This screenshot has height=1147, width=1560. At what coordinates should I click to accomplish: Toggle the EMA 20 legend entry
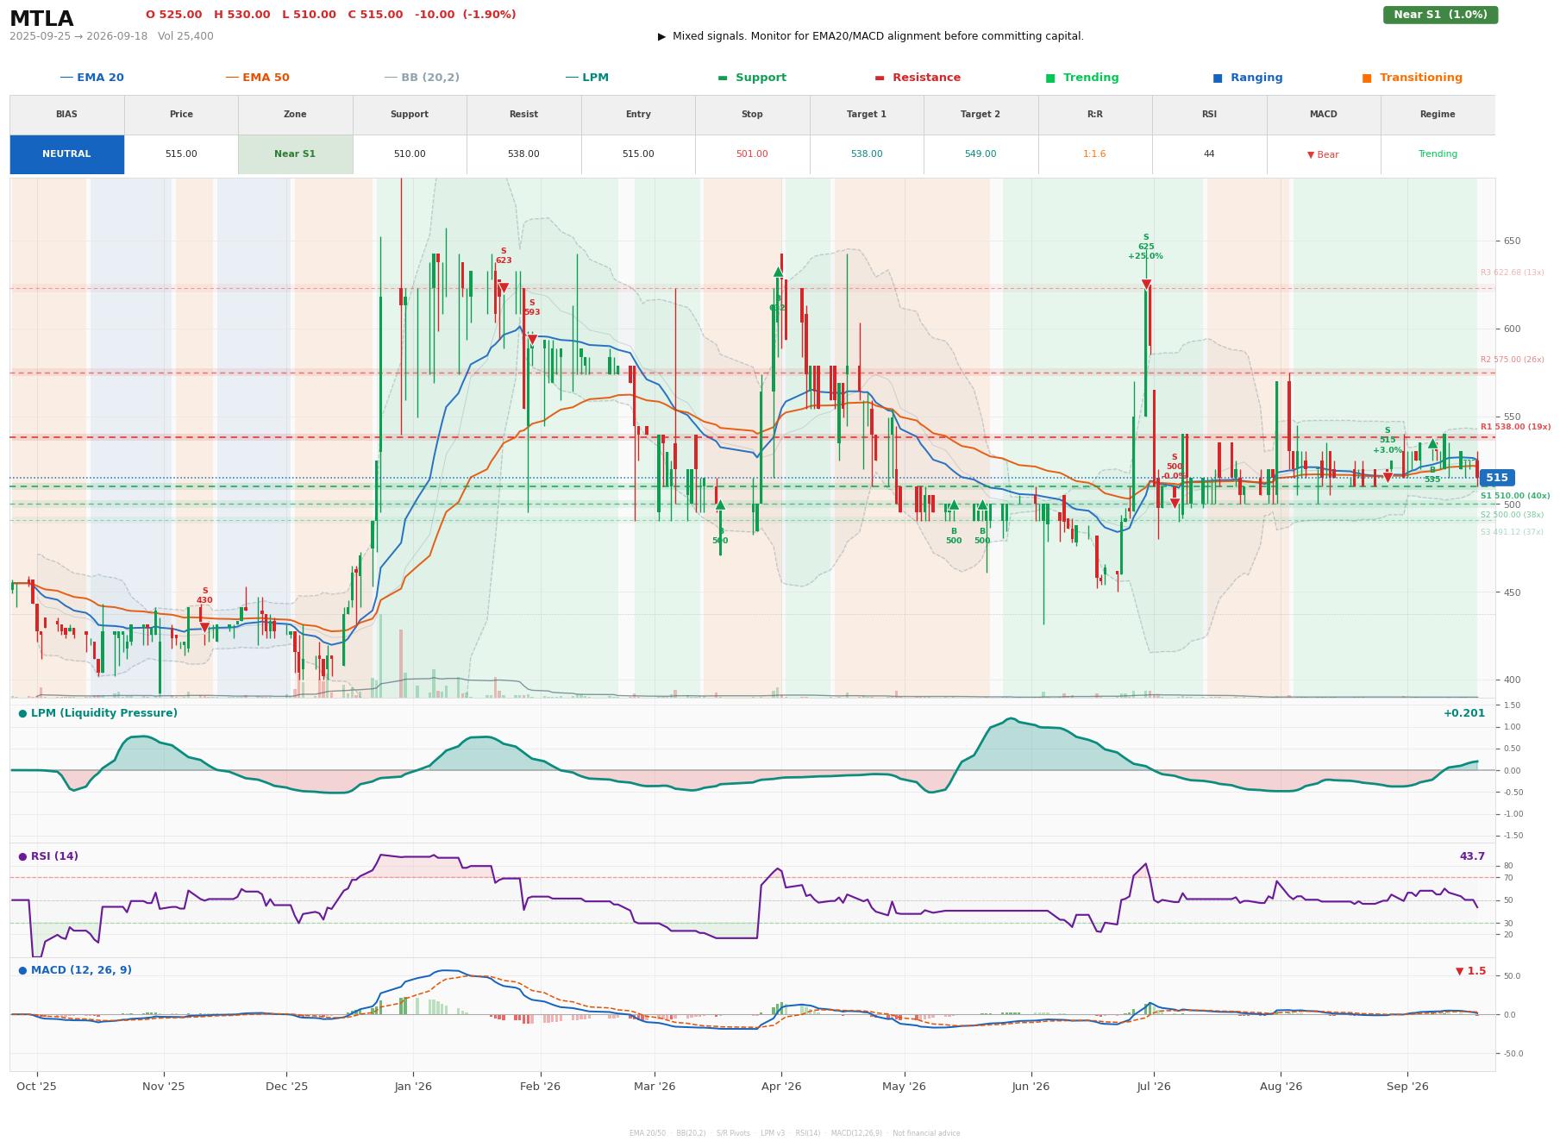coord(92,78)
